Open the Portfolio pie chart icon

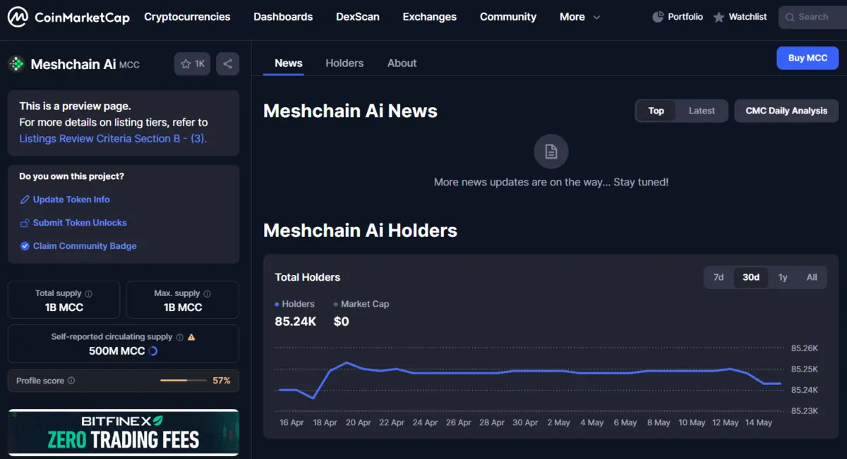pyautogui.click(x=658, y=17)
